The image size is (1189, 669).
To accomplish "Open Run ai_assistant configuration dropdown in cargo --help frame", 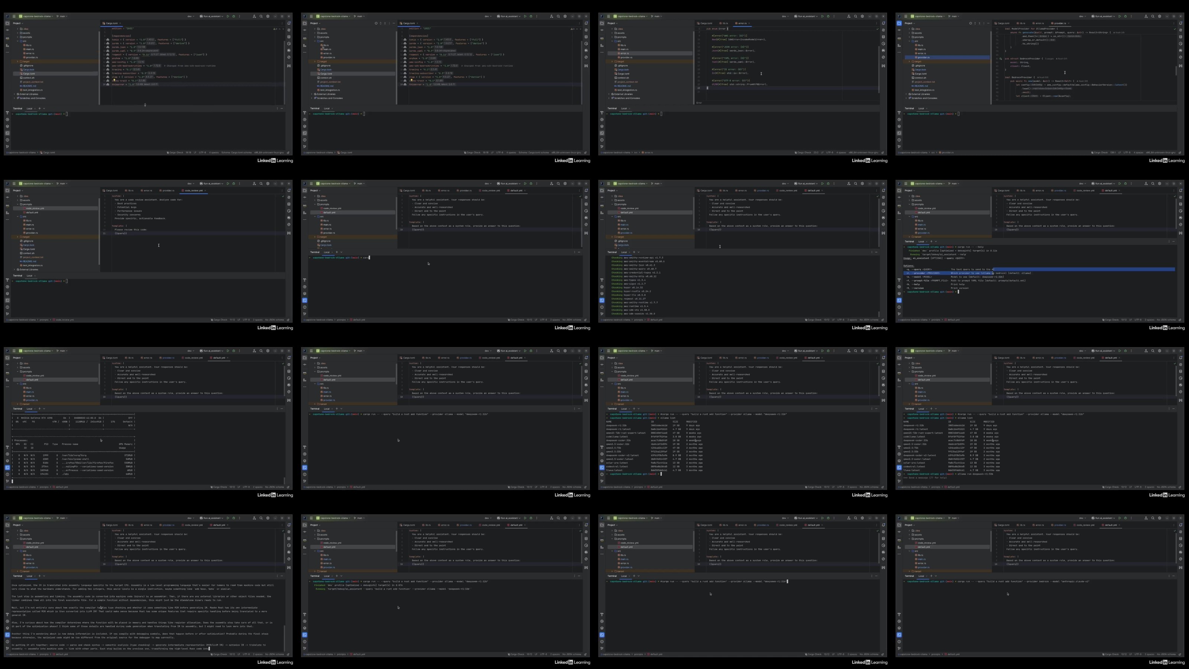I will [x=1104, y=183].
